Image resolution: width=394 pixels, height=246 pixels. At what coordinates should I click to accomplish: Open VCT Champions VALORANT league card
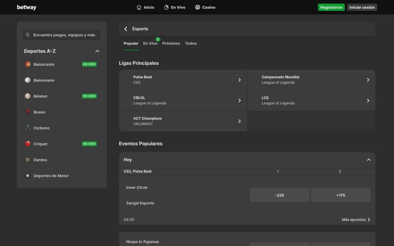coord(183,121)
